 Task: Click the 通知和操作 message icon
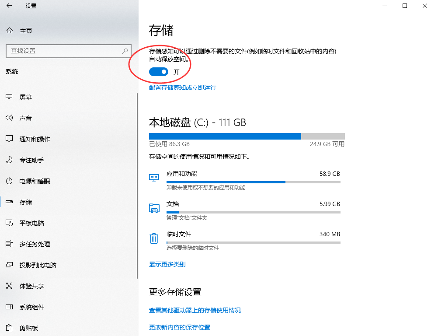point(9,139)
